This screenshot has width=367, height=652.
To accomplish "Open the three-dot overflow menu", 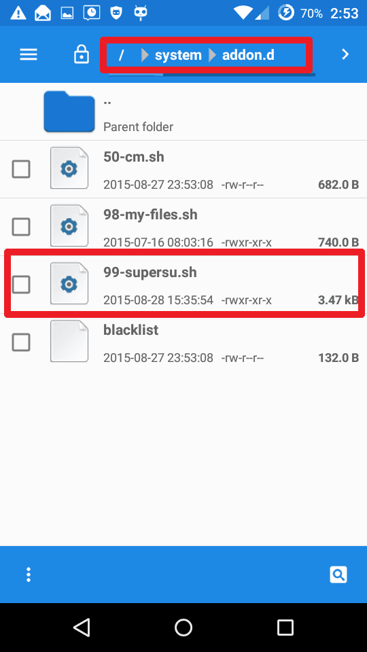I will click(x=29, y=575).
